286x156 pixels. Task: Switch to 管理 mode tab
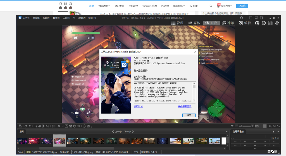point(177,23)
